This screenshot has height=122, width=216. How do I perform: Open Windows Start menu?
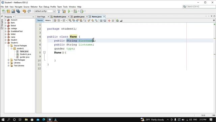[x=3, y=120]
